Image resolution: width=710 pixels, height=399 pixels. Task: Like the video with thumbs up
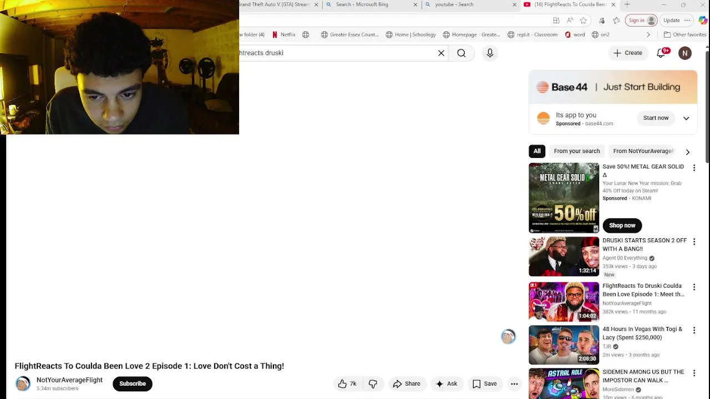pyautogui.click(x=347, y=383)
